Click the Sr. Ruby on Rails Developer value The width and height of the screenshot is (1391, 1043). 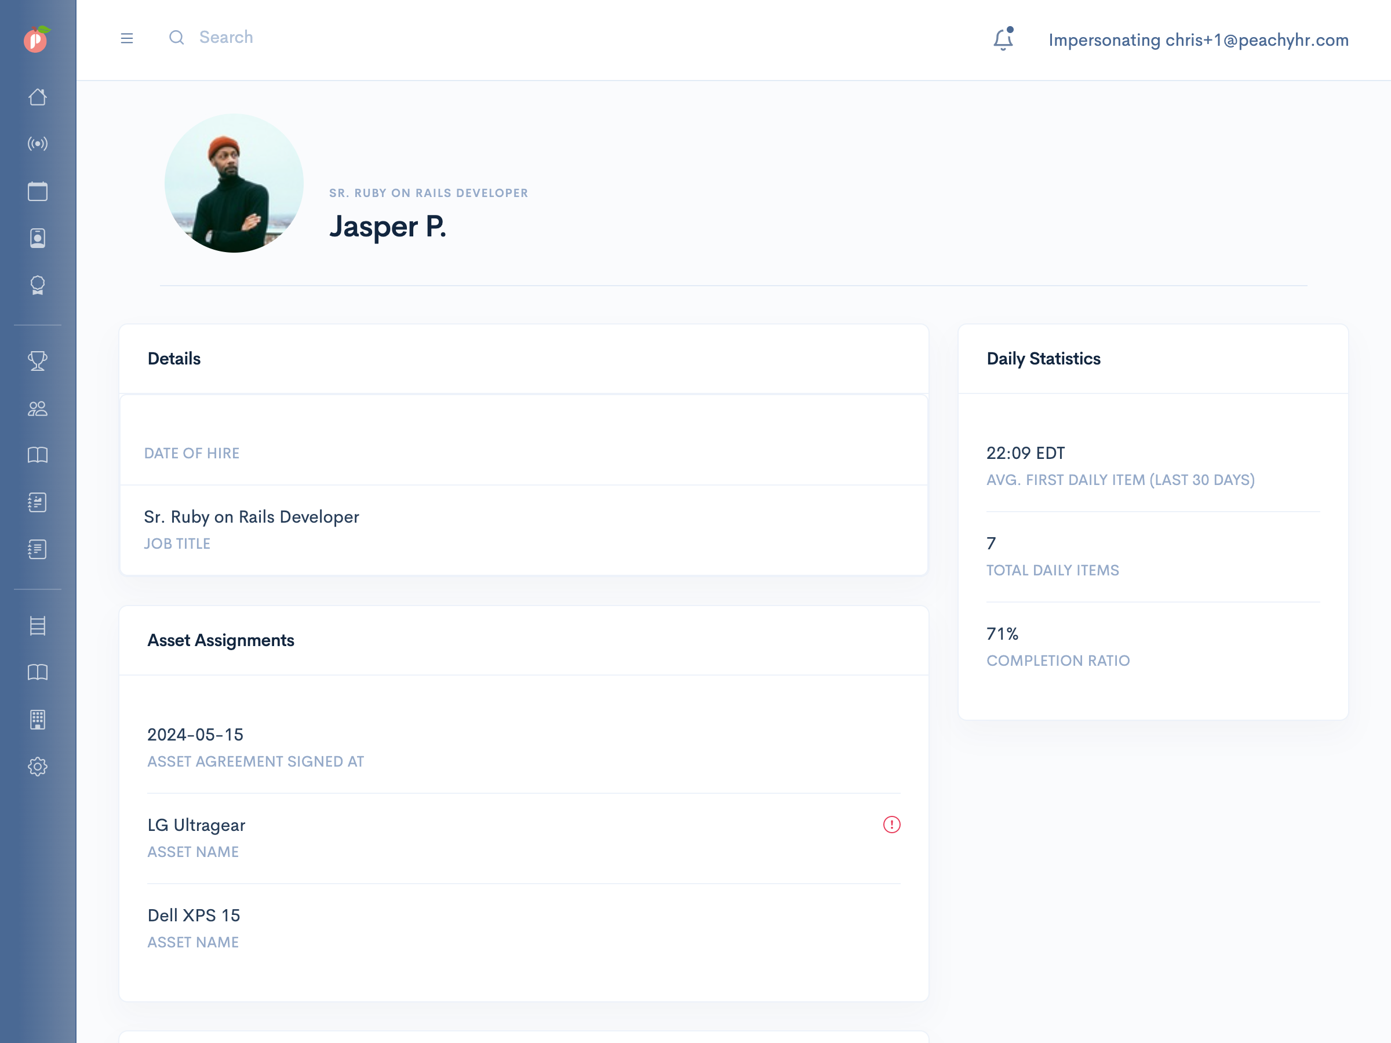pos(252,517)
